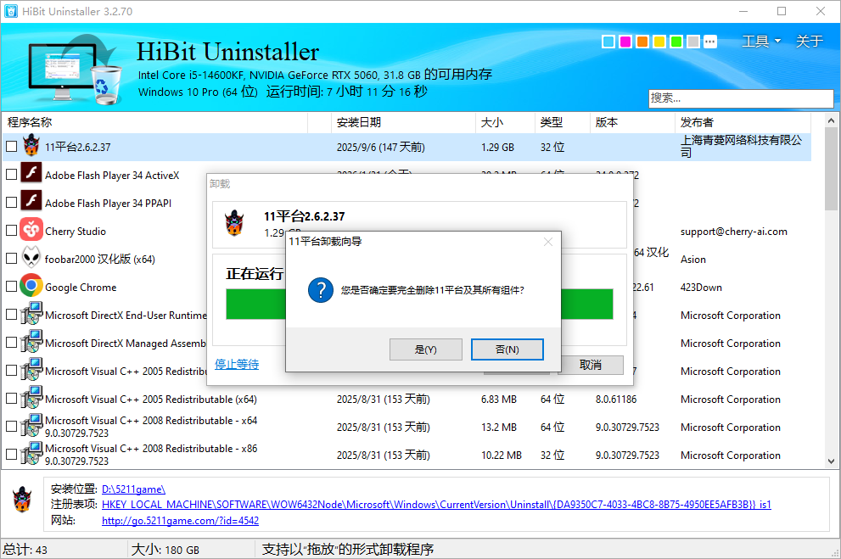Tick the checkbox for Google Chrome
The height and width of the screenshot is (559, 841).
[11, 287]
